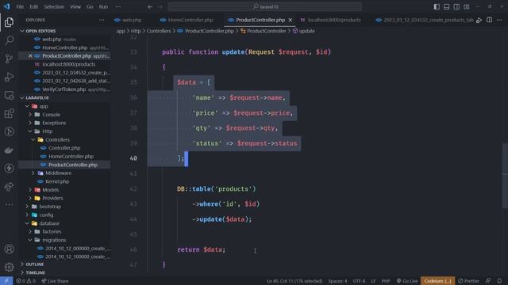Open the File menu
Viewport: 508px width, 285px height.
point(20,6)
